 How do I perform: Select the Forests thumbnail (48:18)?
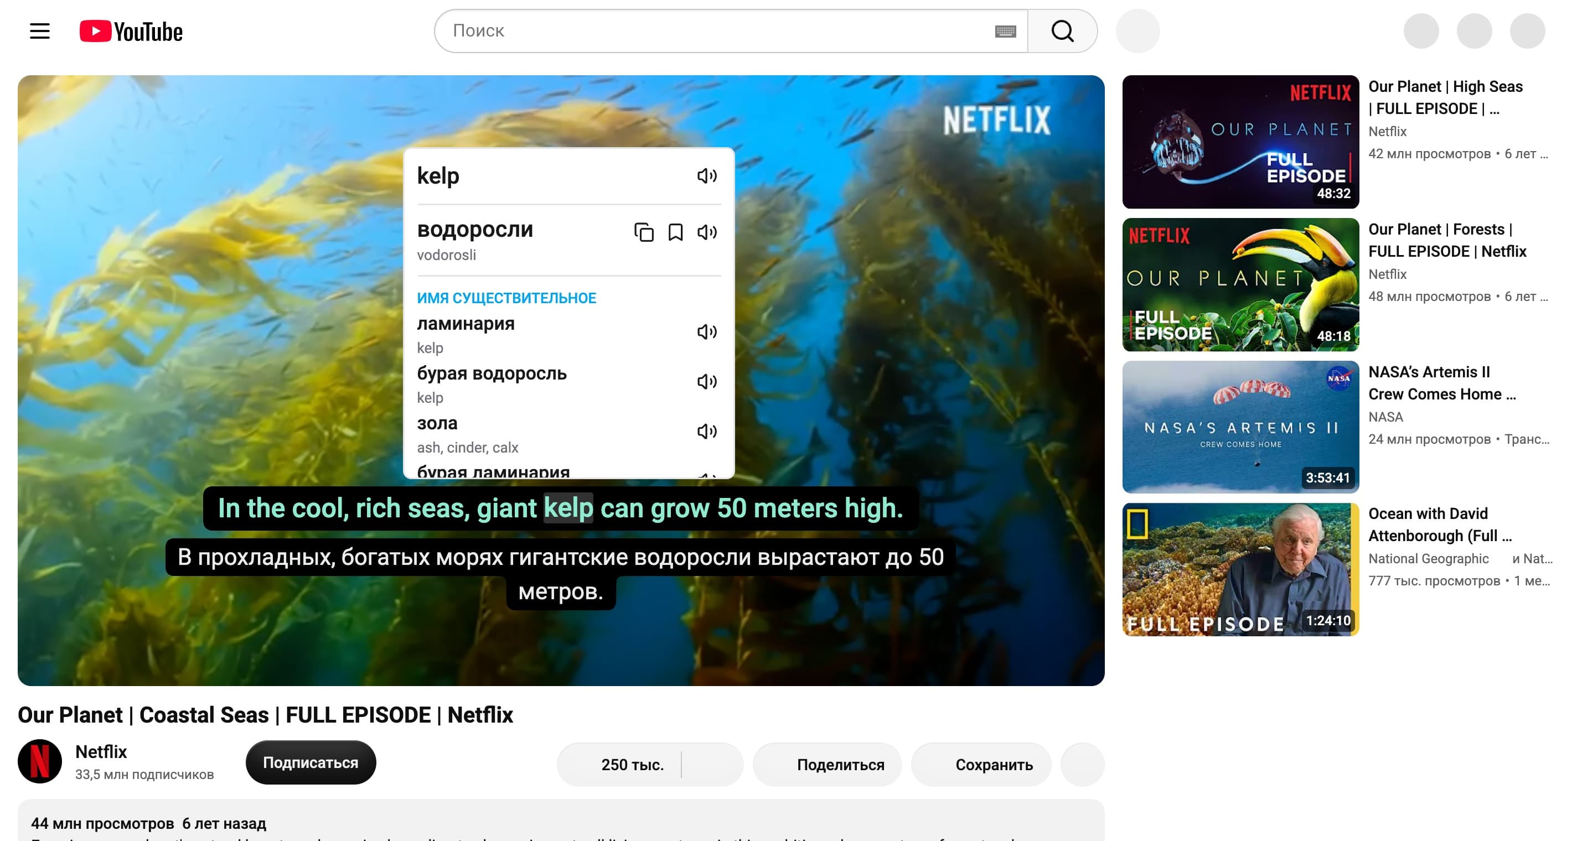[x=1240, y=284]
